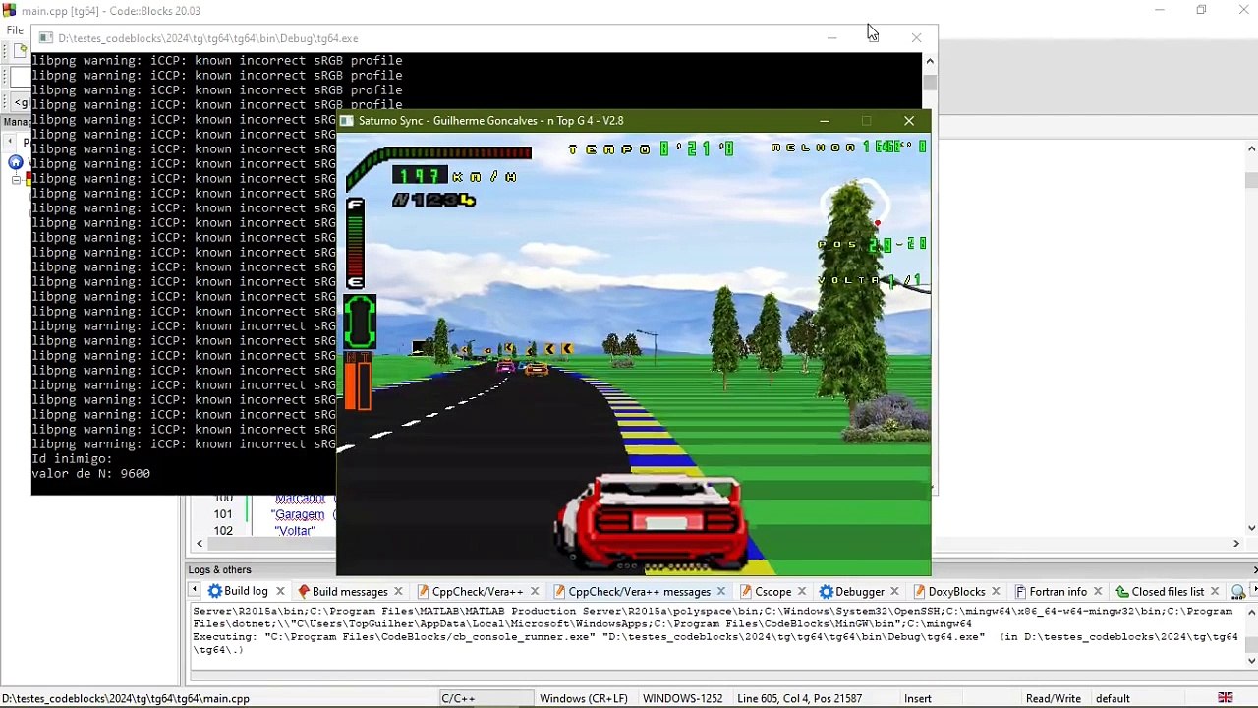This screenshot has height=708, width=1258.
Task: Close the Fortran info tab
Action: (1098, 591)
